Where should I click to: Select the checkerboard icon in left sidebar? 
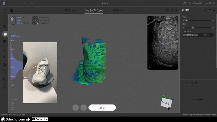tap(4, 65)
